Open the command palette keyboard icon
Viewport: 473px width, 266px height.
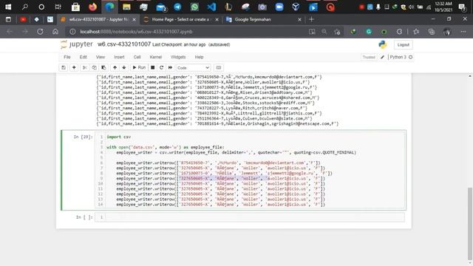click(x=219, y=67)
